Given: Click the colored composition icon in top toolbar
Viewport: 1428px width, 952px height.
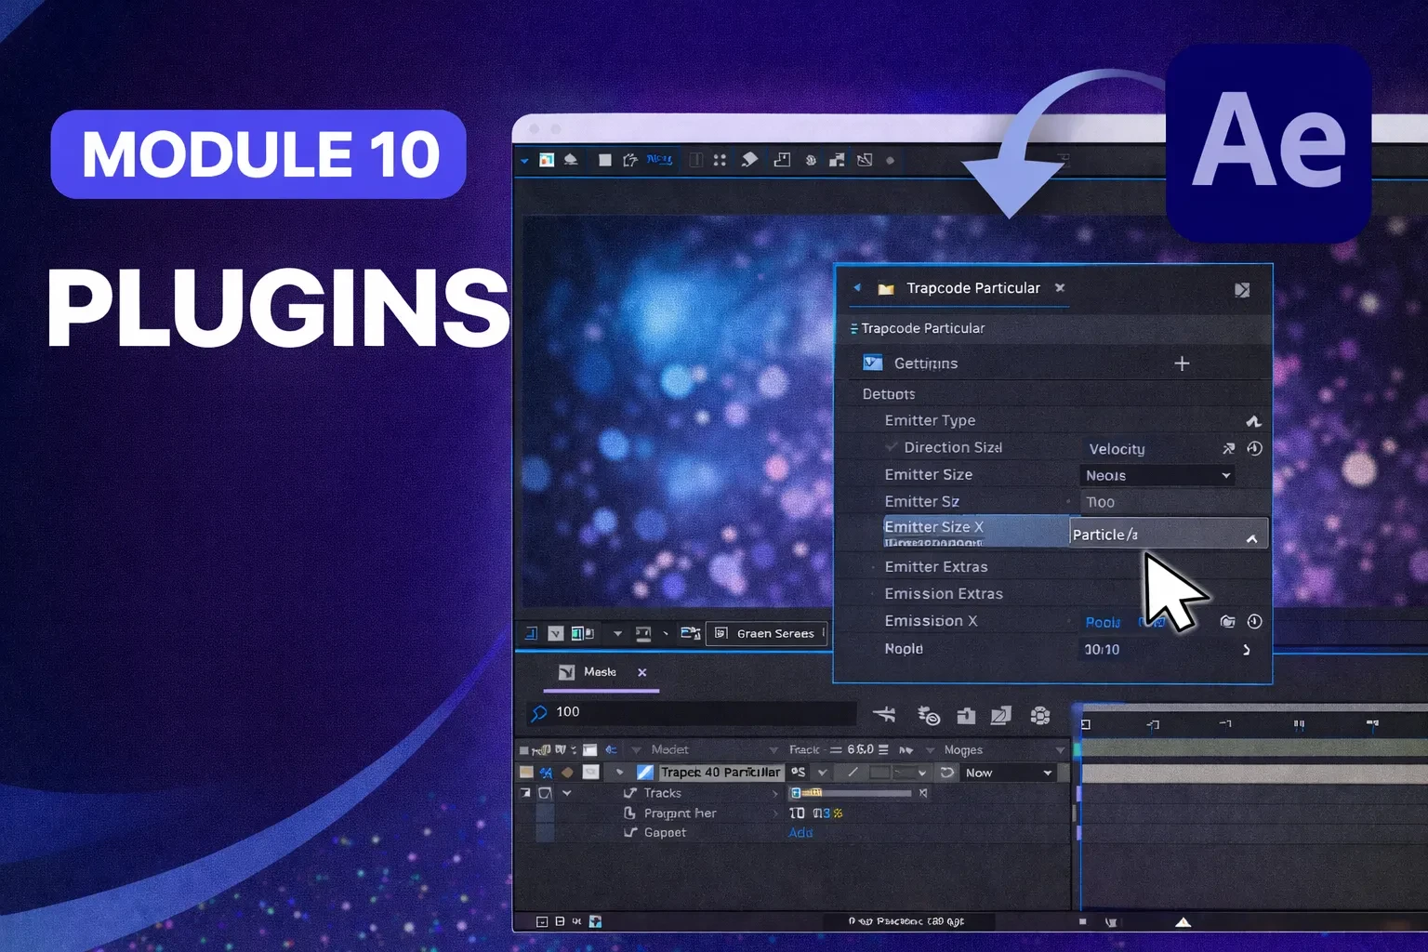Looking at the screenshot, I should point(547,160).
